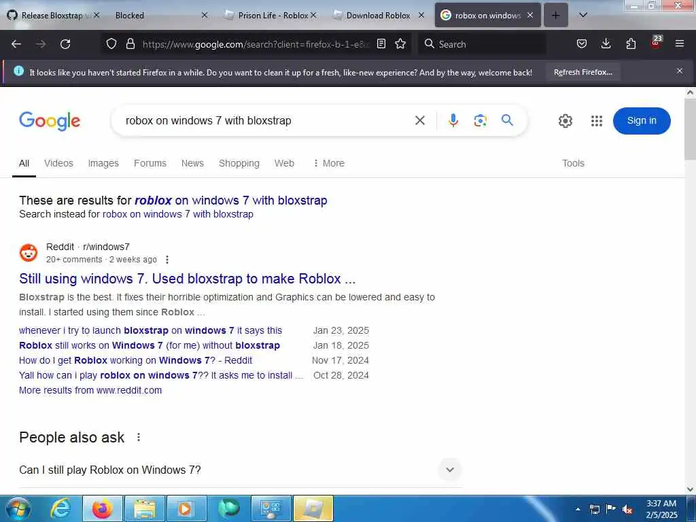Screen dimensions: 696x522
Task: Open the Still using windows 7 Reddit result
Action: (x=188, y=279)
